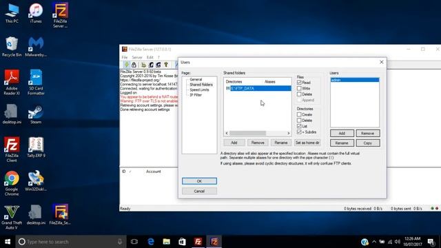Viewport: 441px width, 248px height.
Task: Click Cancel in Users dialog
Action: (x=199, y=192)
